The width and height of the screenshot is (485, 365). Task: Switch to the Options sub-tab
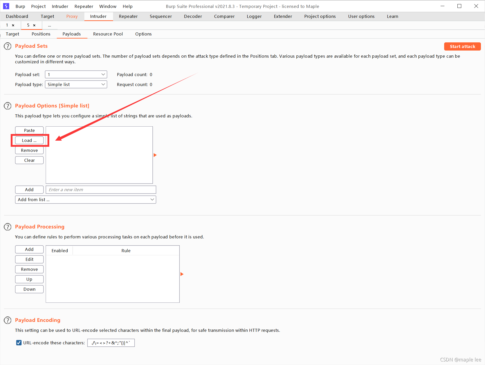click(143, 34)
